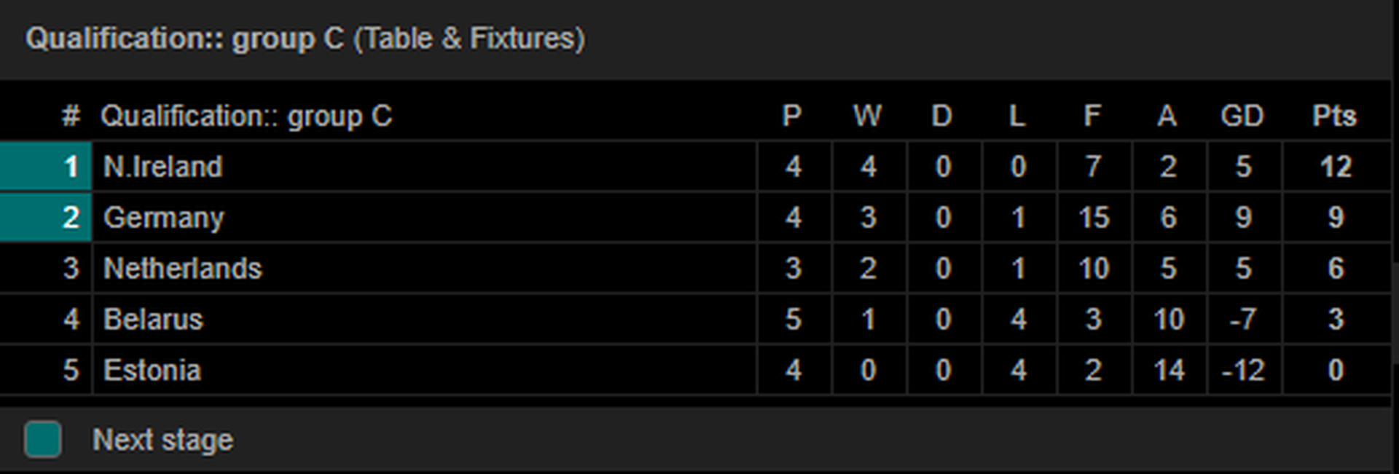Open the Germany team link
This screenshot has height=474, width=1399.
pos(163,218)
